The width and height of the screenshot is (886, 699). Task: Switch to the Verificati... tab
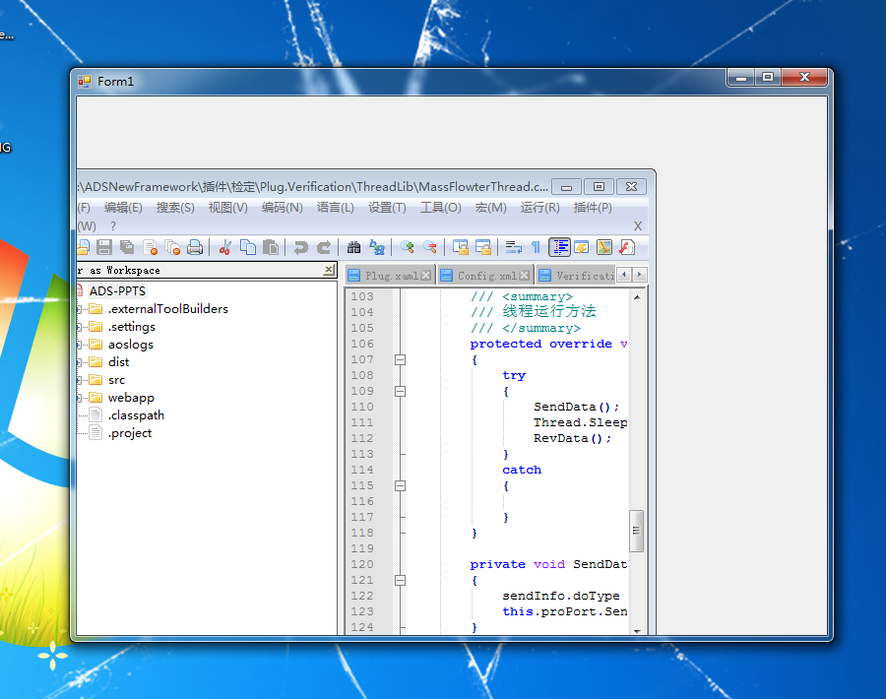pyautogui.click(x=576, y=276)
